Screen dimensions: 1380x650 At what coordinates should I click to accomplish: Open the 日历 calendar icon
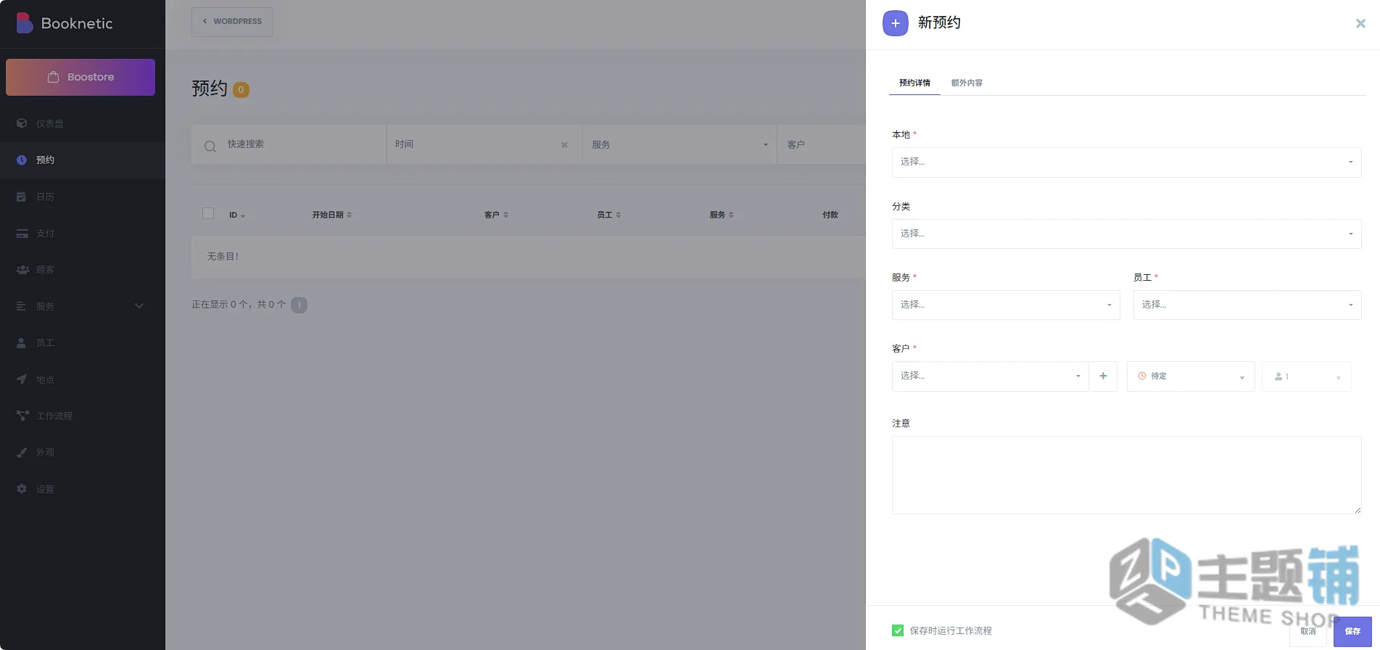(x=22, y=197)
